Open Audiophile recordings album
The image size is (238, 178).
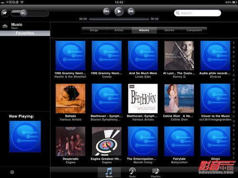pos(215,56)
